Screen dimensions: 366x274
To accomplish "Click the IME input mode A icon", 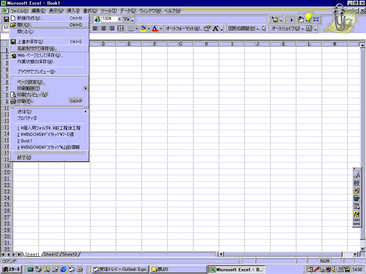I will [357, 176].
